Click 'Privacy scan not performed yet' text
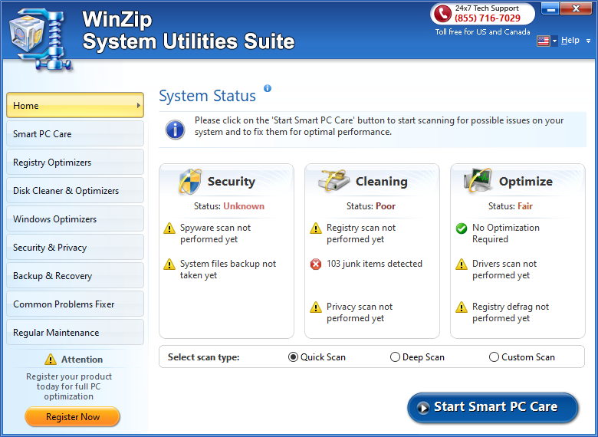Screen dimensions: 598x437 (360, 312)
